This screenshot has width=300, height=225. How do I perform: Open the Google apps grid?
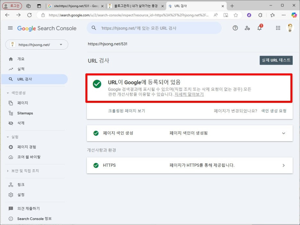click(278, 28)
